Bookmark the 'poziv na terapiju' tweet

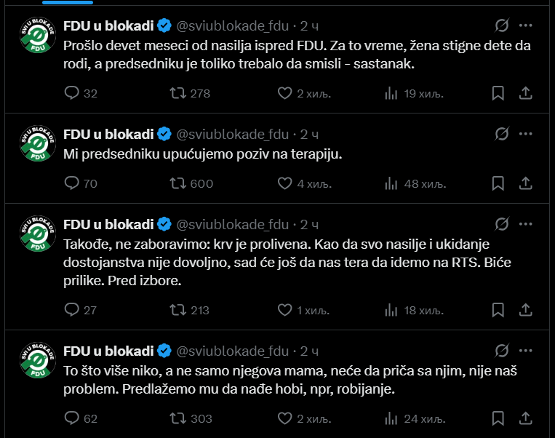(x=498, y=183)
